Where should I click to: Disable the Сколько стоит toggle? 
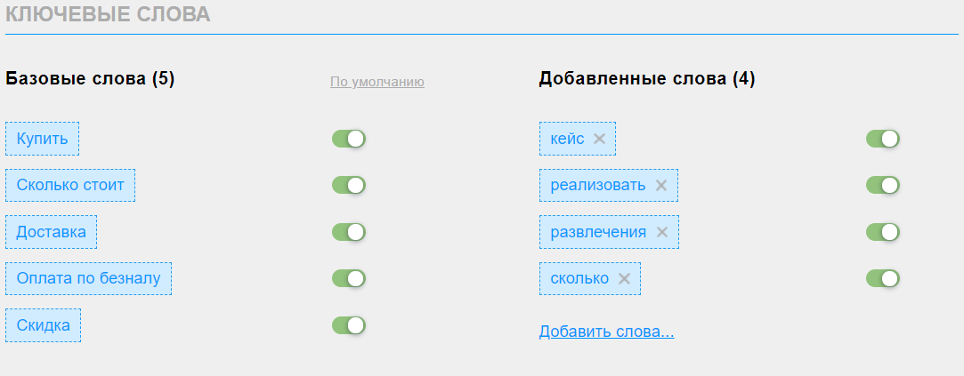click(349, 186)
